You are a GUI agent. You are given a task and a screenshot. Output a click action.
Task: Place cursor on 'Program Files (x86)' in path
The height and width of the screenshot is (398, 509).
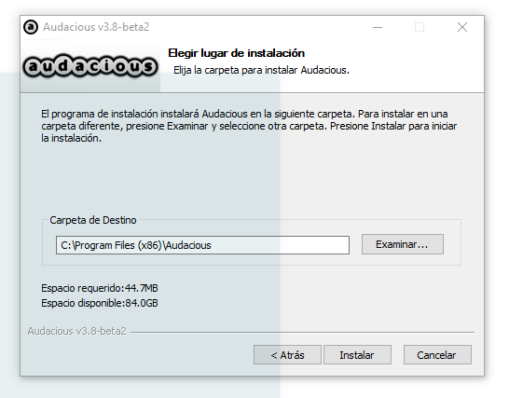[x=117, y=245]
